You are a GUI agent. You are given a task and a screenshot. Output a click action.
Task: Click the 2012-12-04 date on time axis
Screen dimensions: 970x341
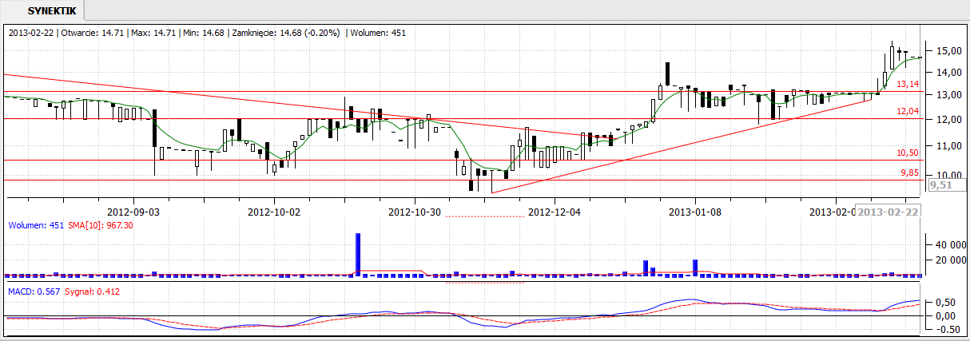(x=555, y=212)
